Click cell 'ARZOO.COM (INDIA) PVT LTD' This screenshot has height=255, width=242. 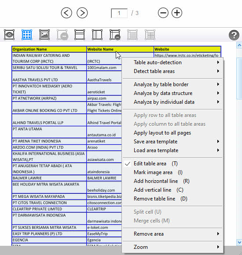[49, 147]
